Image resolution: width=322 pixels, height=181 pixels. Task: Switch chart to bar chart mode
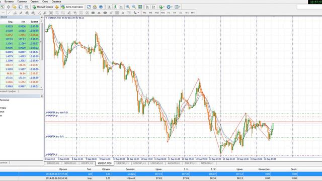pyautogui.click(x=109, y=7)
